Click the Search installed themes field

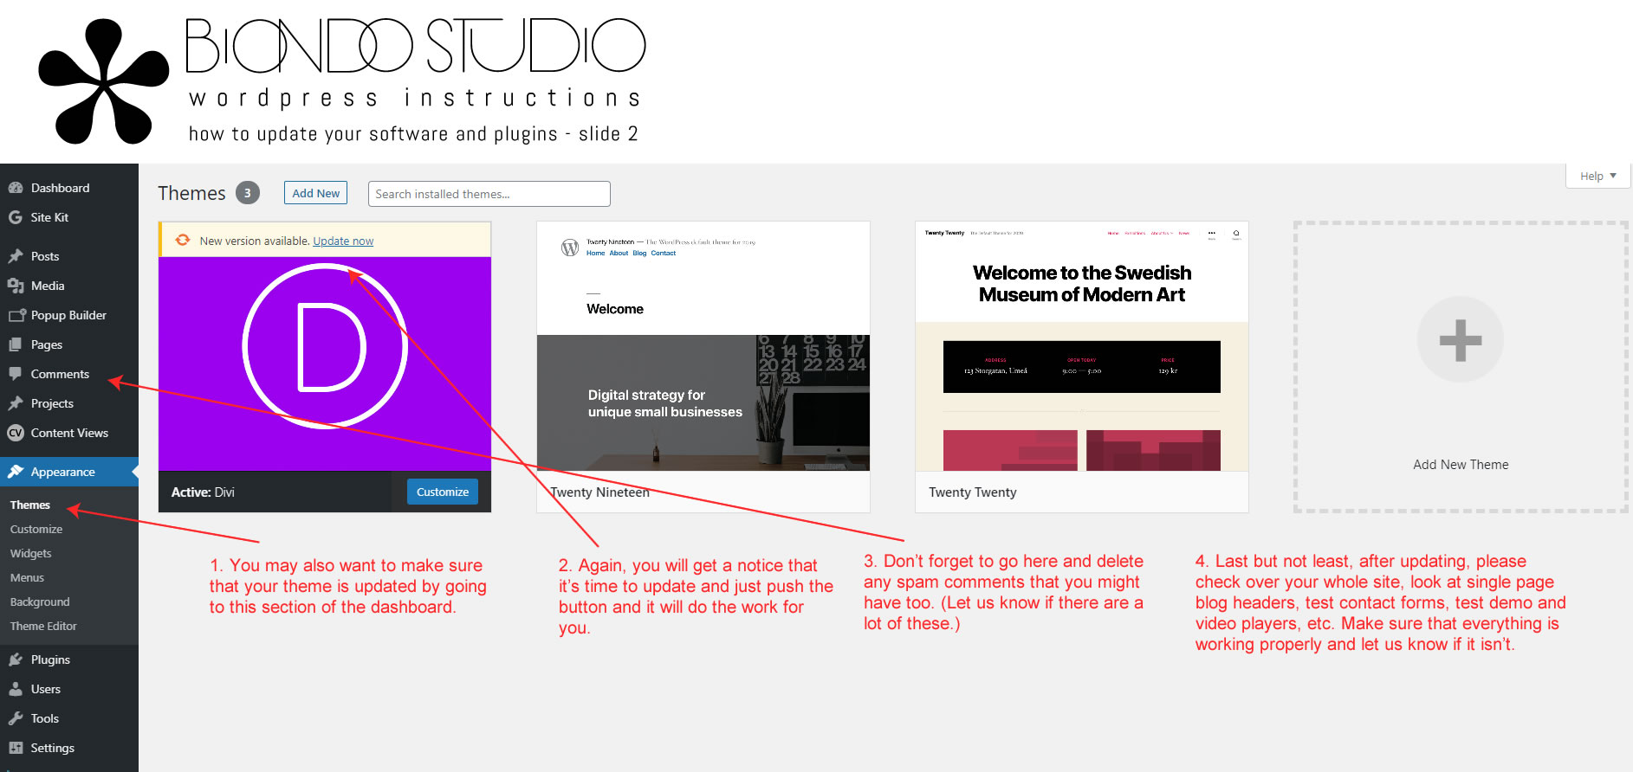489,194
